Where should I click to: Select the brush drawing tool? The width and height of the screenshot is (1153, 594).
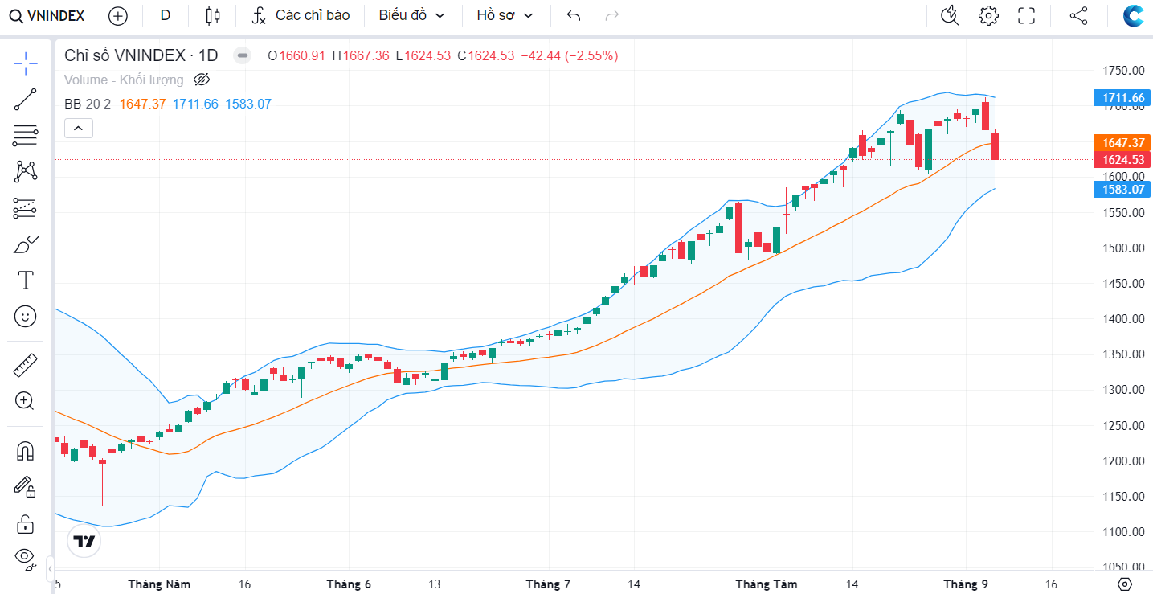26,244
